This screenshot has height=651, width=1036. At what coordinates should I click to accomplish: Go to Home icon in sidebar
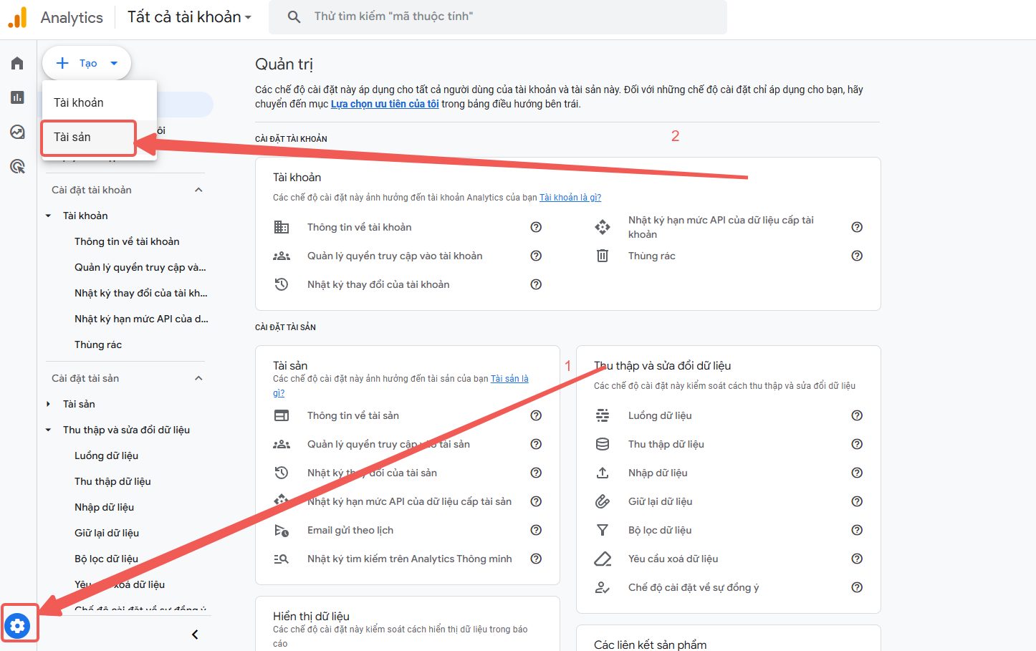point(18,64)
